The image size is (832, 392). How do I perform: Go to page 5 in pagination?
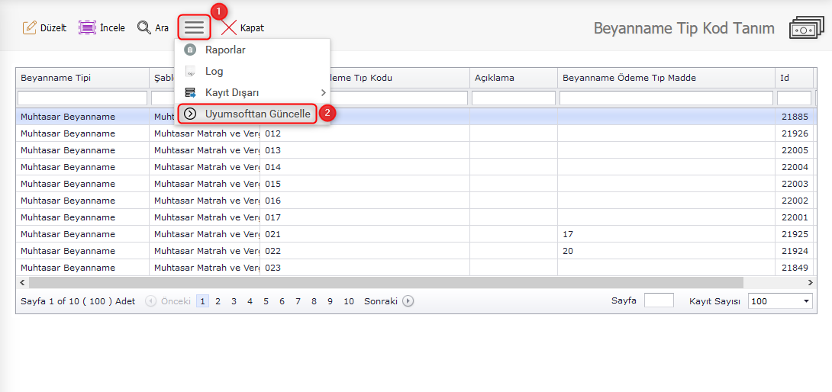pos(266,301)
